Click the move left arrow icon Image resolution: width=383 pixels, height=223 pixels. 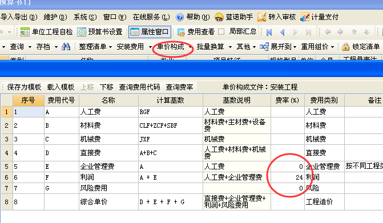328,32
